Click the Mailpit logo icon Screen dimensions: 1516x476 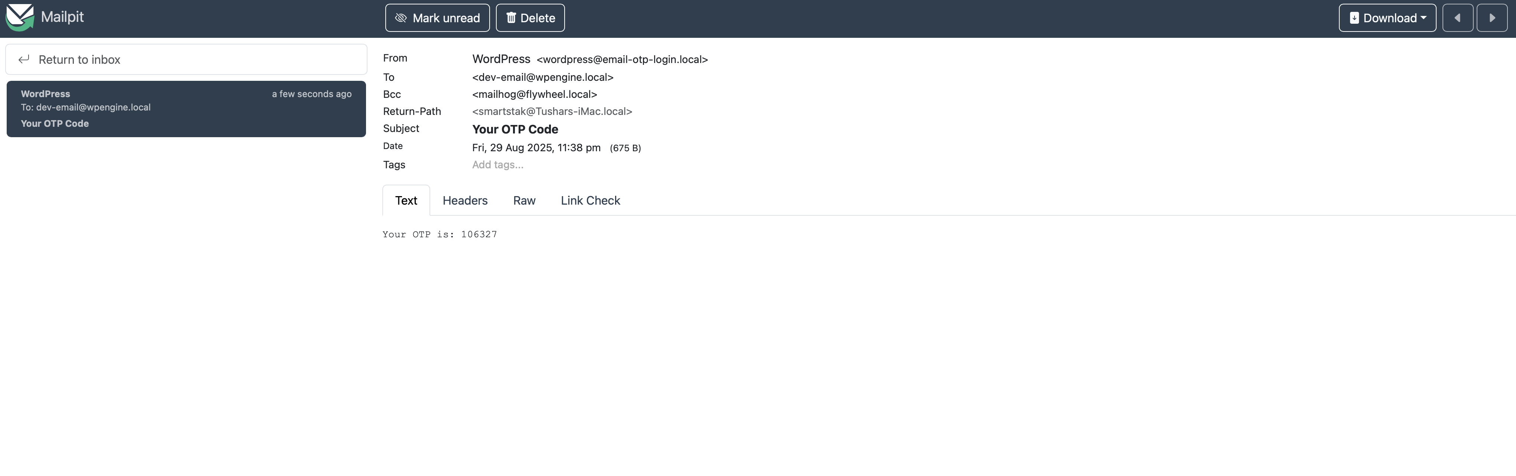tap(19, 18)
